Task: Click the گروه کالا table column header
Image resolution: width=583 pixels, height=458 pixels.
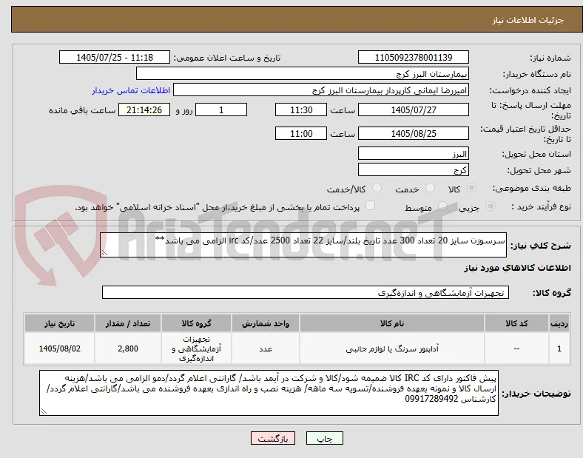Action: [x=196, y=323]
